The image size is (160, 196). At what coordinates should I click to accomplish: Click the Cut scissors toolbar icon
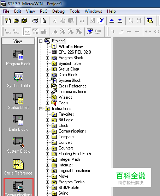click(x=54, y=20)
